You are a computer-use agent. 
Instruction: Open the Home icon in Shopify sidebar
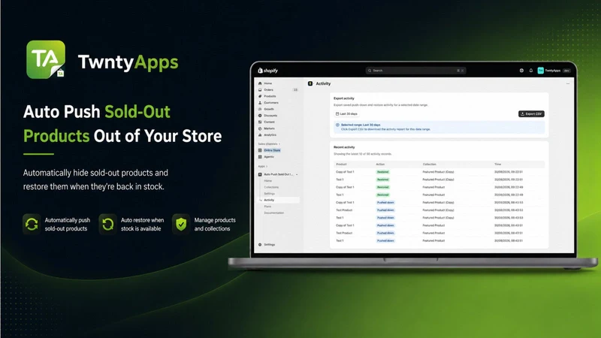[x=260, y=83]
